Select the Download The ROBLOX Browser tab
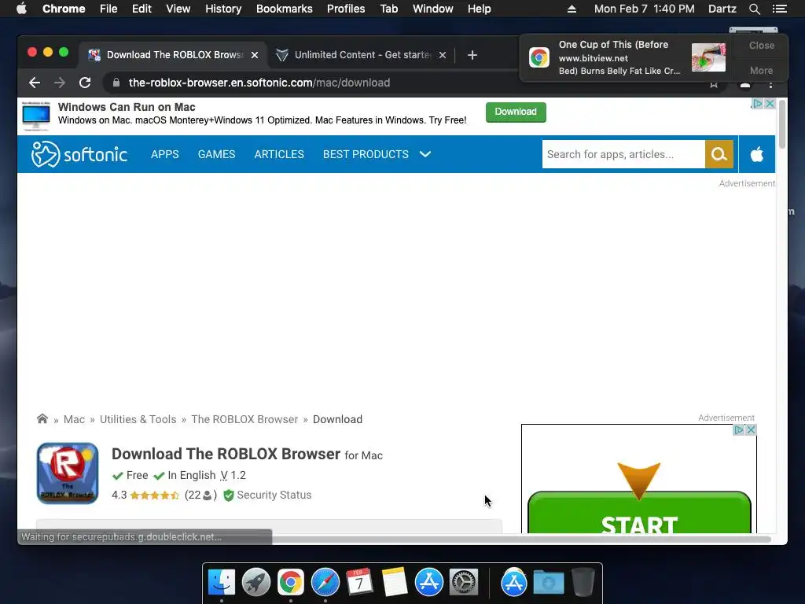This screenshot has height=604, width=805. coord(174,55)
